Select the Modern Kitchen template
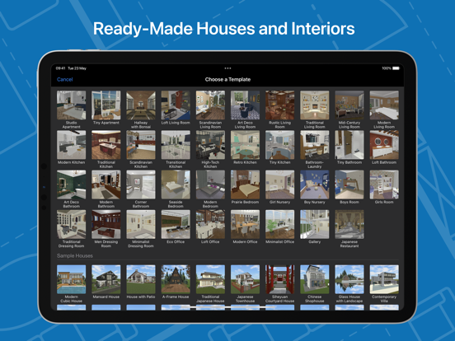 click(x=72, y=145)
